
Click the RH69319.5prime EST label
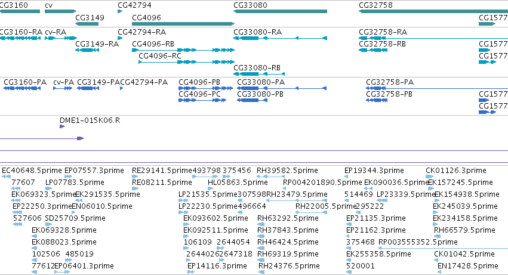[x=288, y=255]
